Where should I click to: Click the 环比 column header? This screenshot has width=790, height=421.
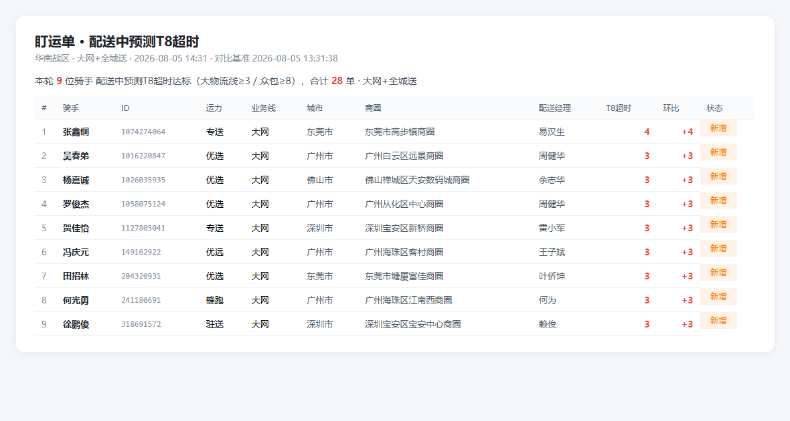pos(671,108)
